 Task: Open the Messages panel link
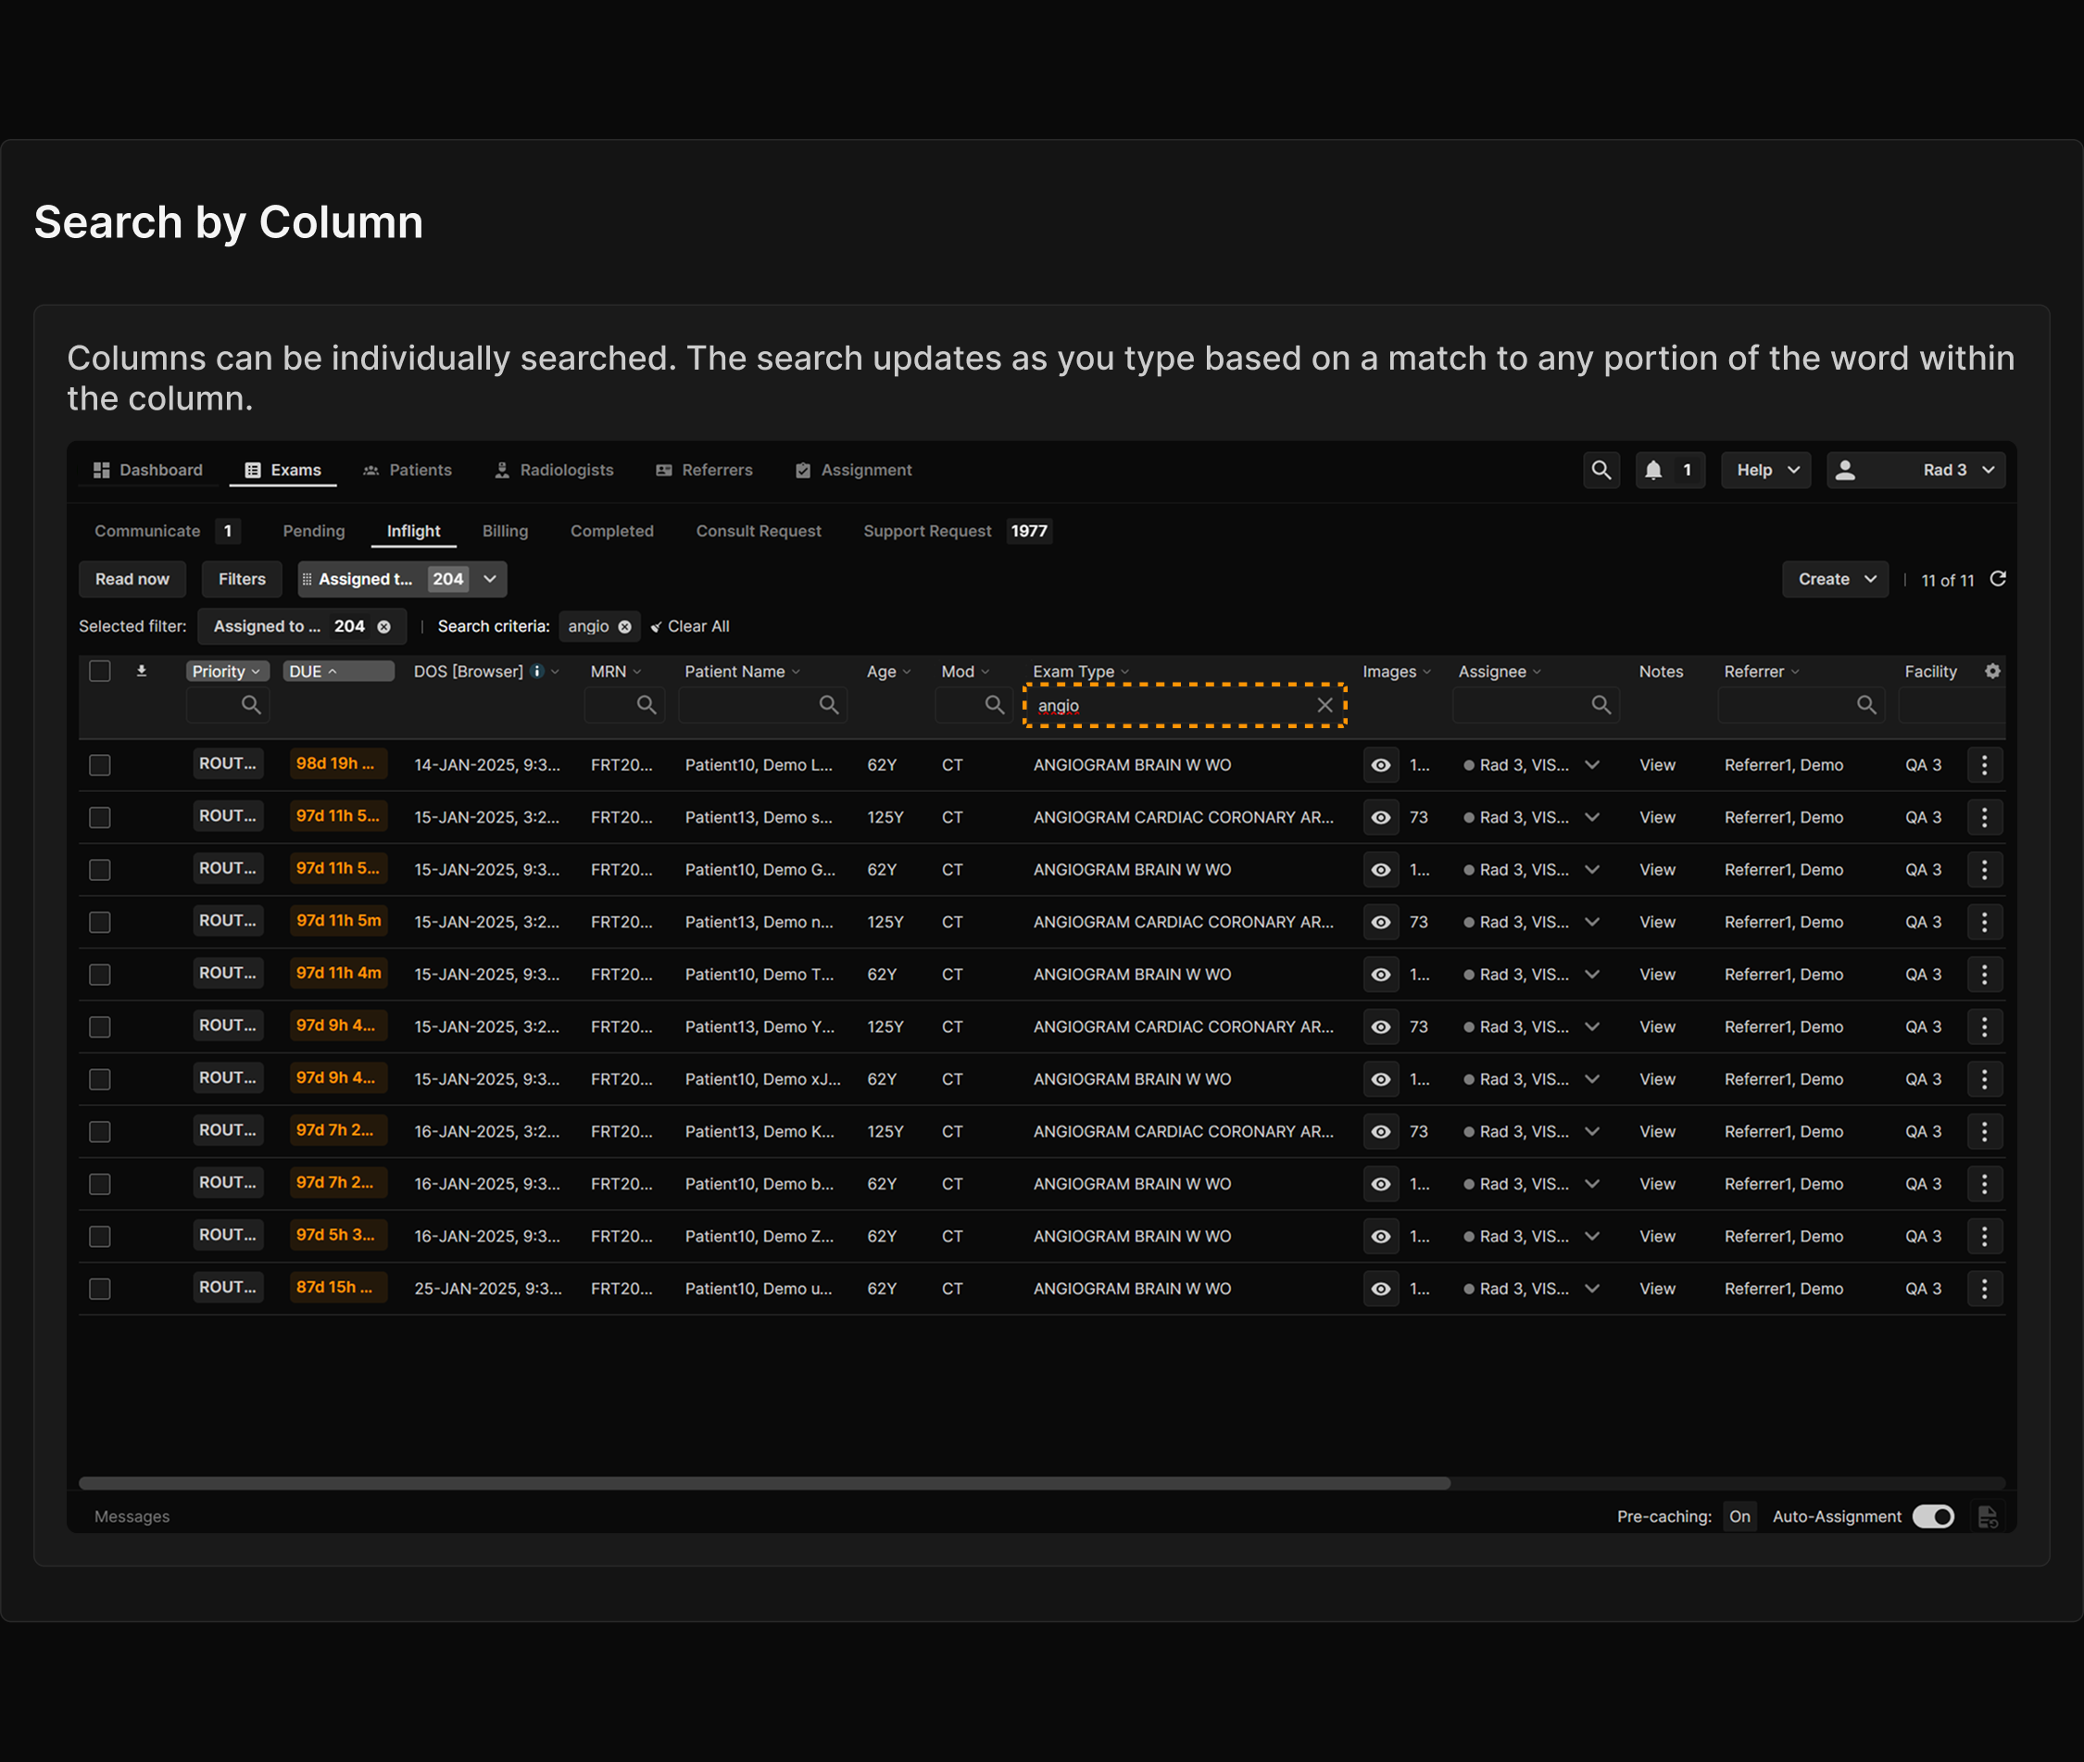(x=132, y=1517)
